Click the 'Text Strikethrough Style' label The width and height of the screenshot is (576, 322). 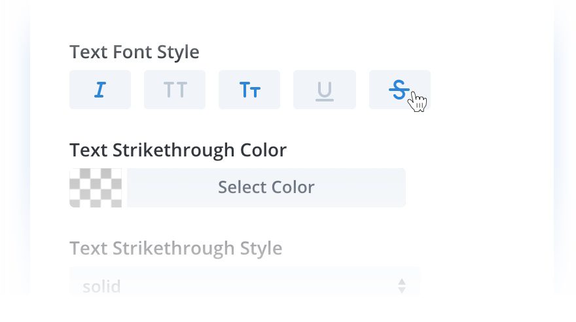click(176, 249)
